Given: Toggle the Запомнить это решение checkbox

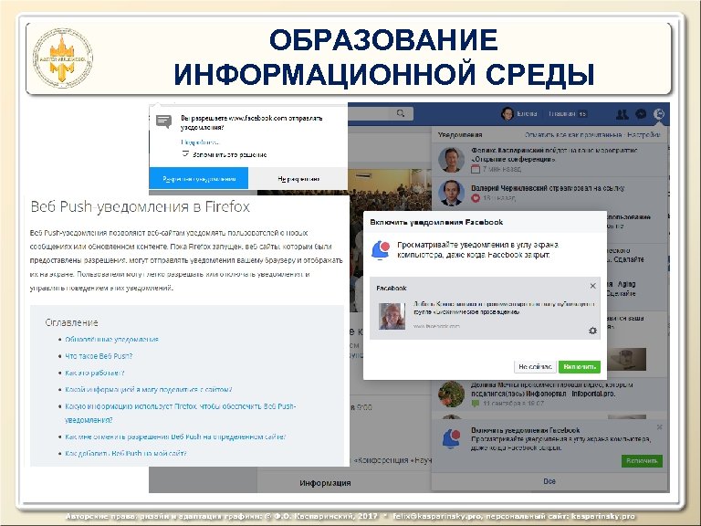Looking at the screenshot, I should [185, 153].
